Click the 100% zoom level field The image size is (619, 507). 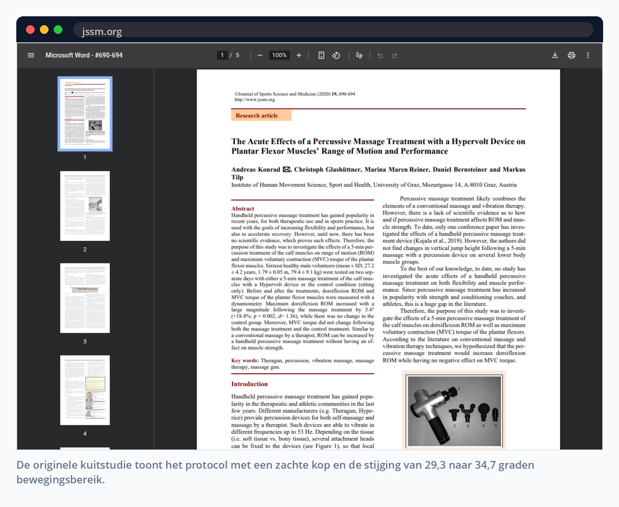pyautogui.click(x=279, y=55)
